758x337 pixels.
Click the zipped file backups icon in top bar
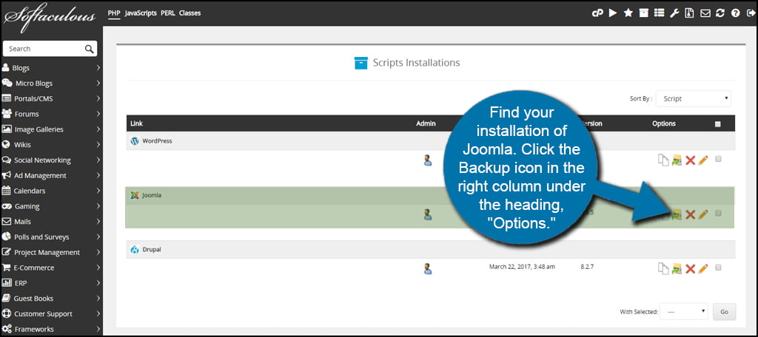(690, 13)
